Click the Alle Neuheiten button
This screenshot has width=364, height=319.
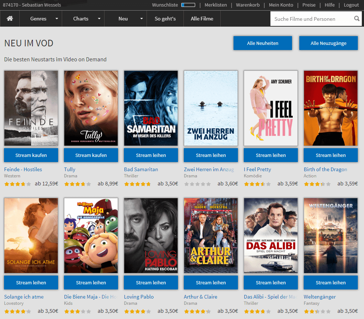pyautogui.click(x=262, y=43)
